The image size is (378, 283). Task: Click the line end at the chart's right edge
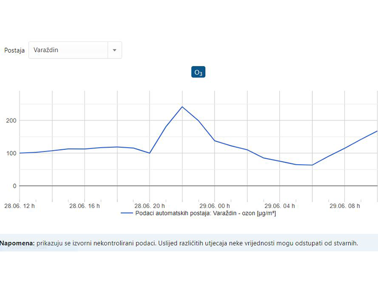tap(377, 131)
